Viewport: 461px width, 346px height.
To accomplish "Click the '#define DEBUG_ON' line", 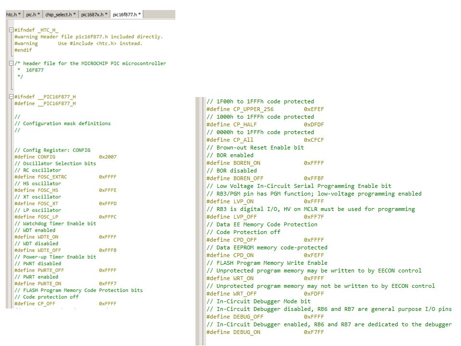I will tap(265, 332).
